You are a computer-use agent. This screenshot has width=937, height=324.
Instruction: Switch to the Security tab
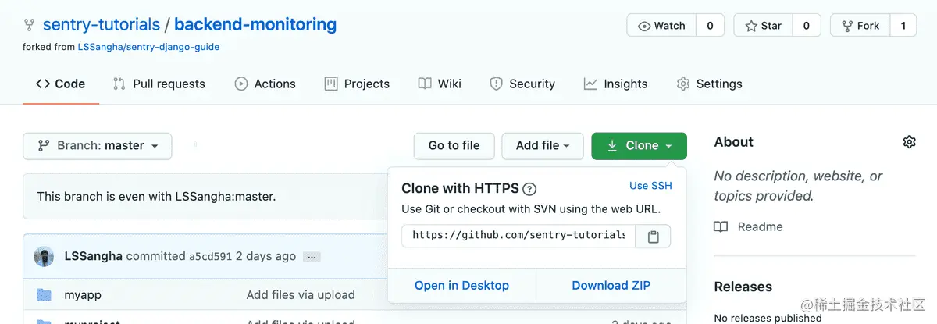[522, 84]
